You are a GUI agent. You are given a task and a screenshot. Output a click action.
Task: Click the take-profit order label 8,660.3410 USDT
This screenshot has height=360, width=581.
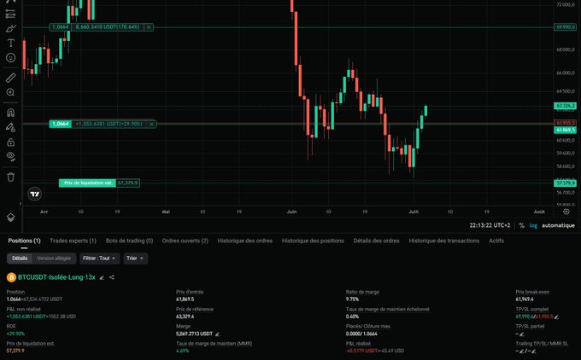click(108, 27)
